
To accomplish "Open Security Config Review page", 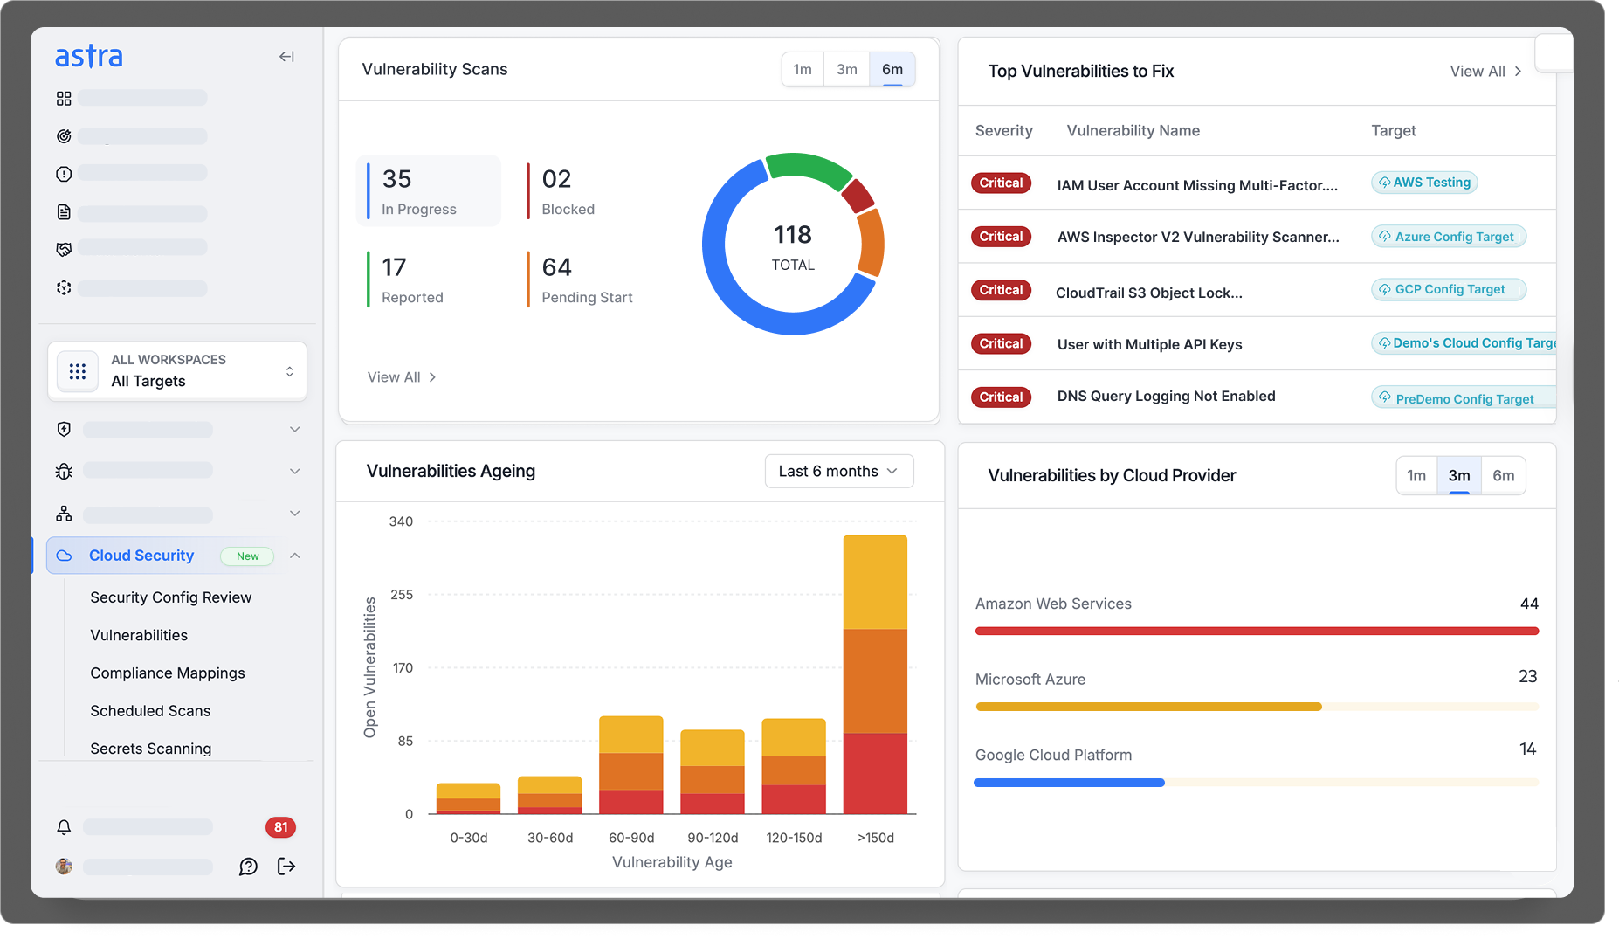I will pos(170,597).
